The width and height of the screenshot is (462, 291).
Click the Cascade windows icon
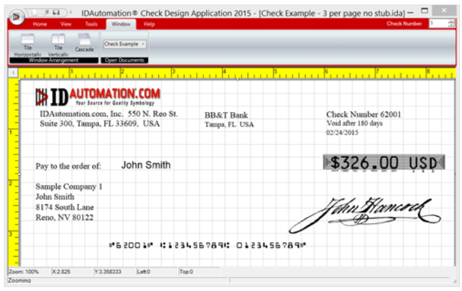(84, 43)
